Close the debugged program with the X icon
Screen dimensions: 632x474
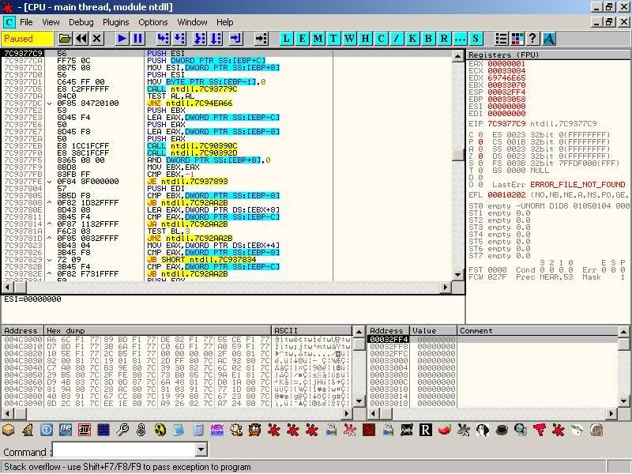[x=96, y=38]
